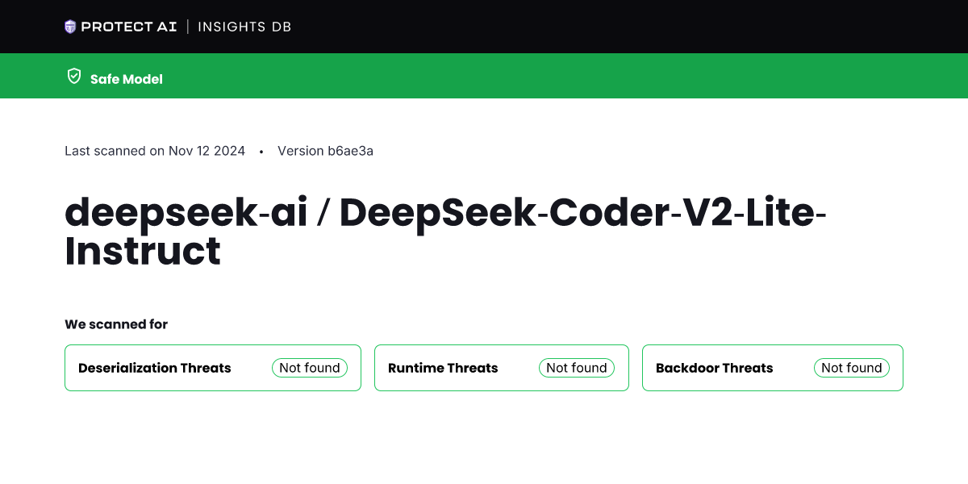The width and height of the screenshot is (968, 484).
Task: Click the deepseek-ai organization name in title
Action: coord(186,212)
